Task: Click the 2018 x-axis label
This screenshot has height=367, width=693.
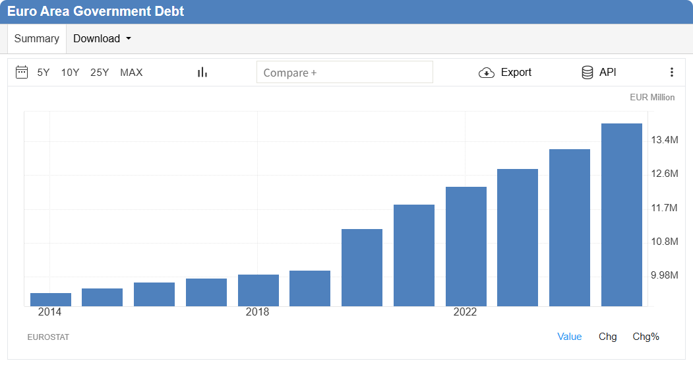Action: 257,312
